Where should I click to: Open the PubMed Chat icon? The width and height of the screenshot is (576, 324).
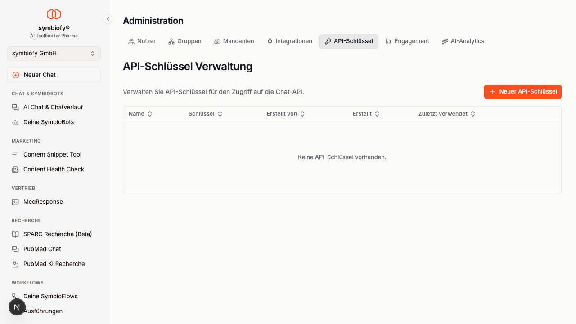[16, 249]
